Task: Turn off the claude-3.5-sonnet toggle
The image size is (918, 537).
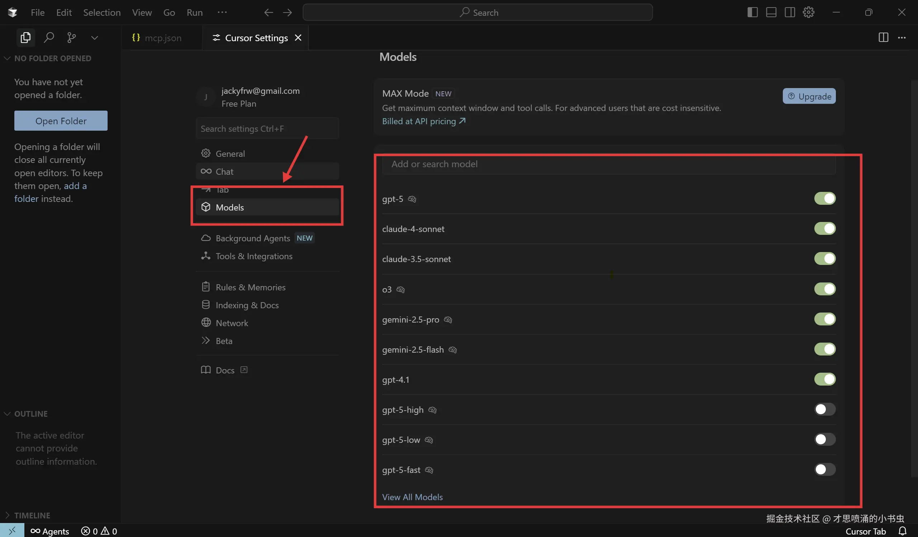Action: [824, 258]
